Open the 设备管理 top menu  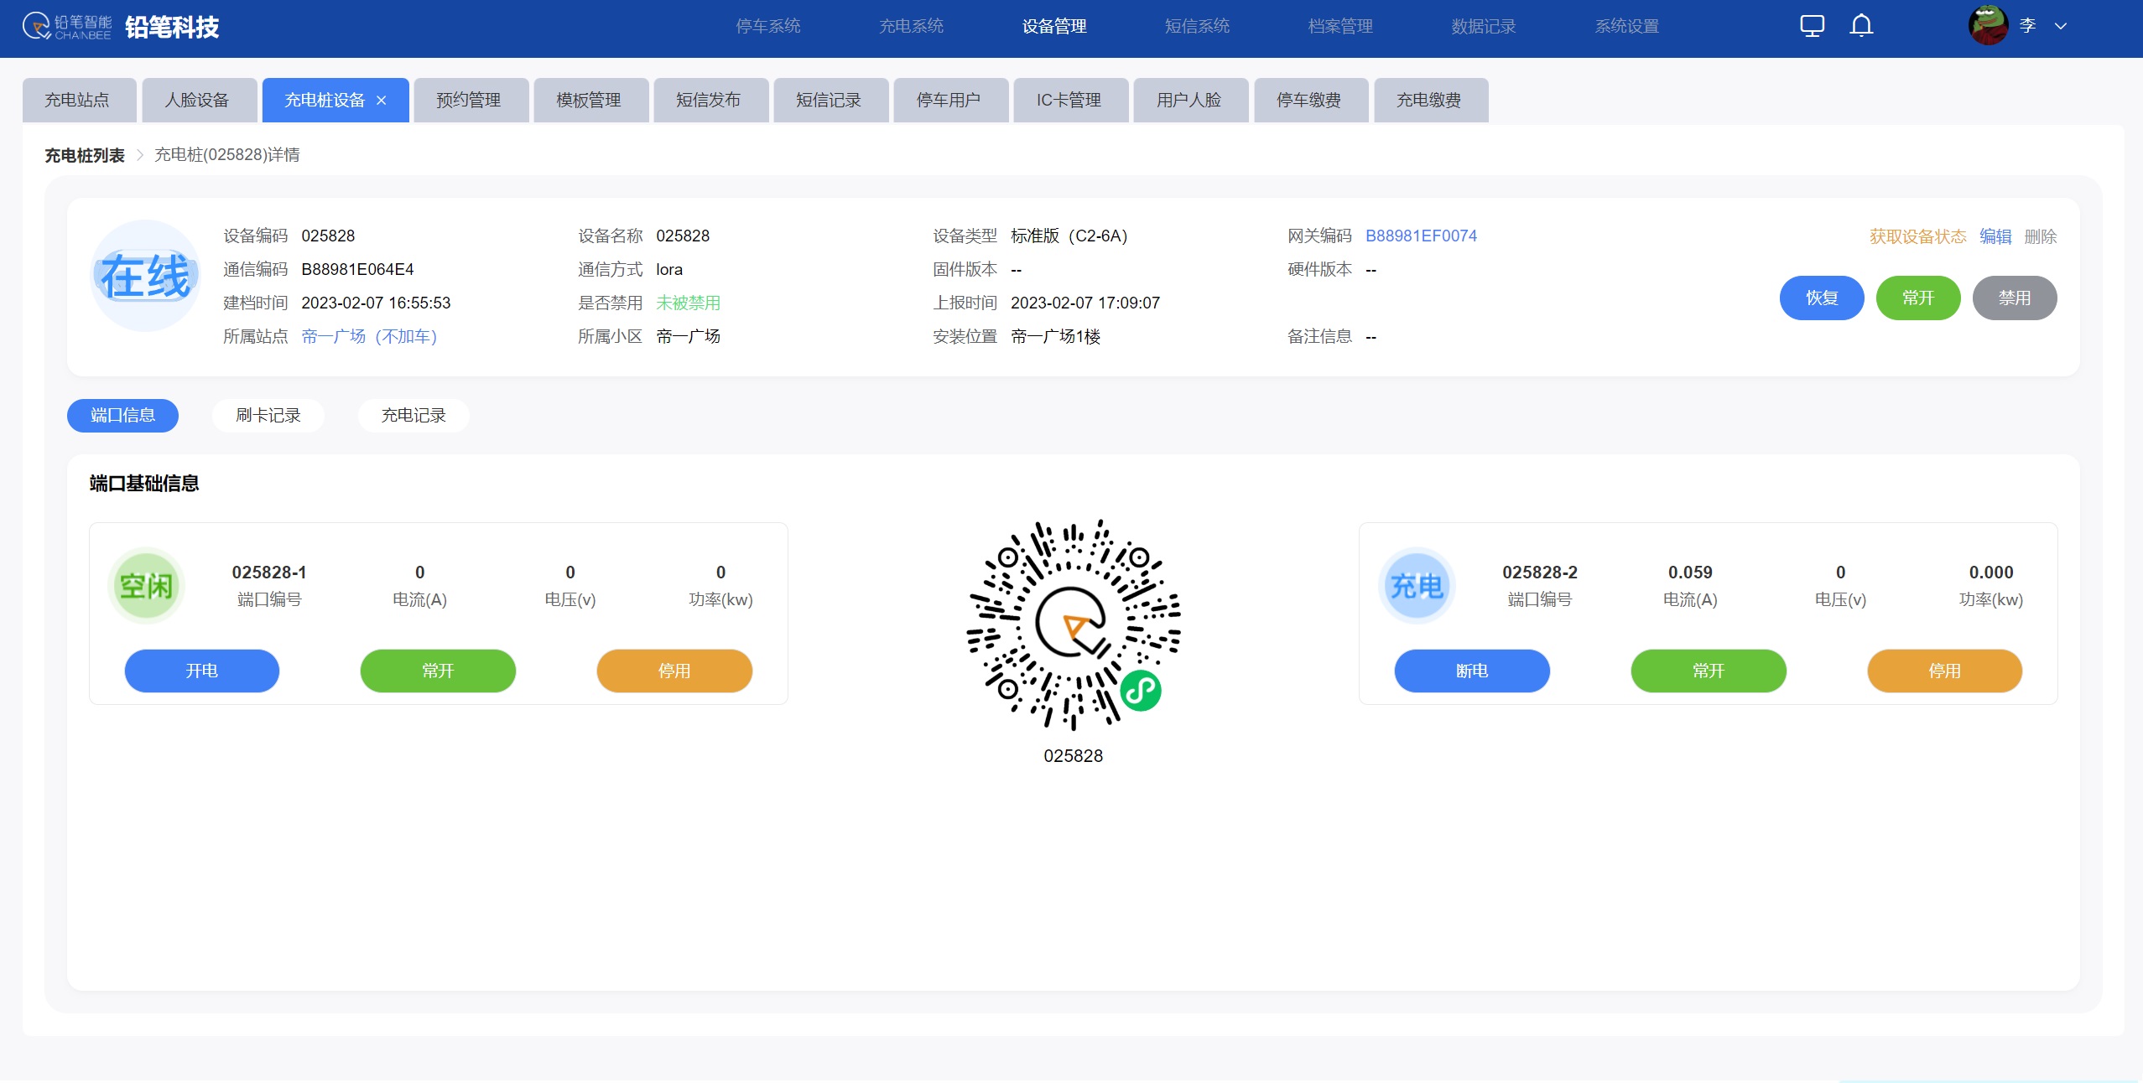click(x=1054, y=27)
